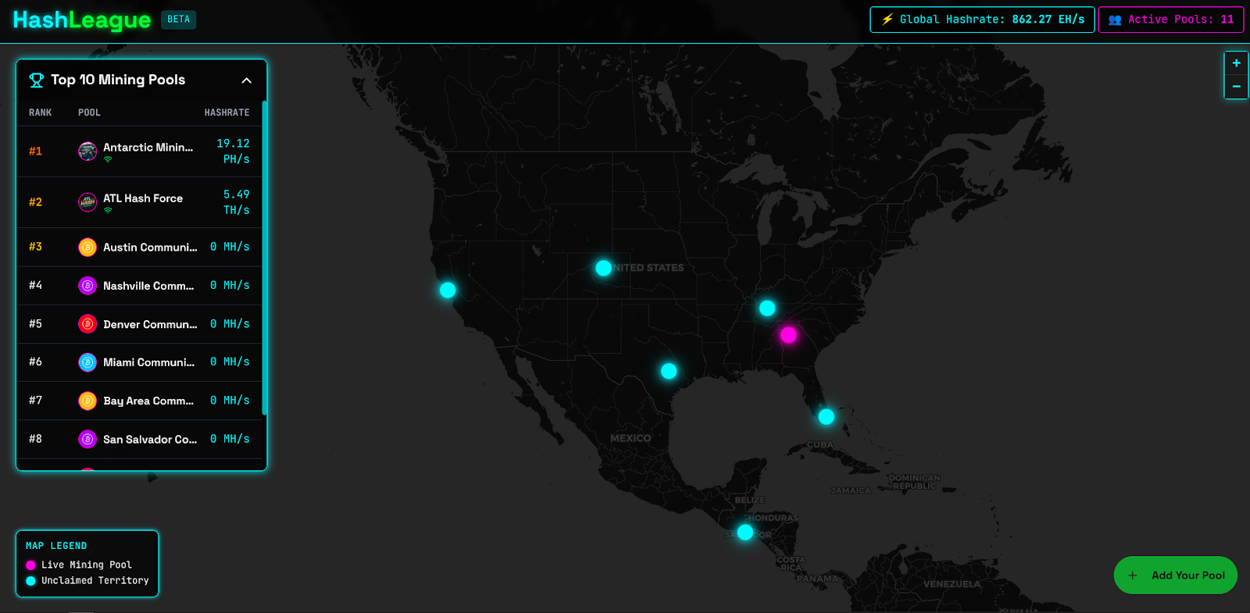Click the mining pools list scrollbar
The height and width of the screenshot is (613, 1250).
[x=265, y=258]
